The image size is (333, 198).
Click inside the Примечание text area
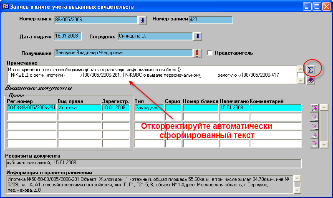point(151,75)
